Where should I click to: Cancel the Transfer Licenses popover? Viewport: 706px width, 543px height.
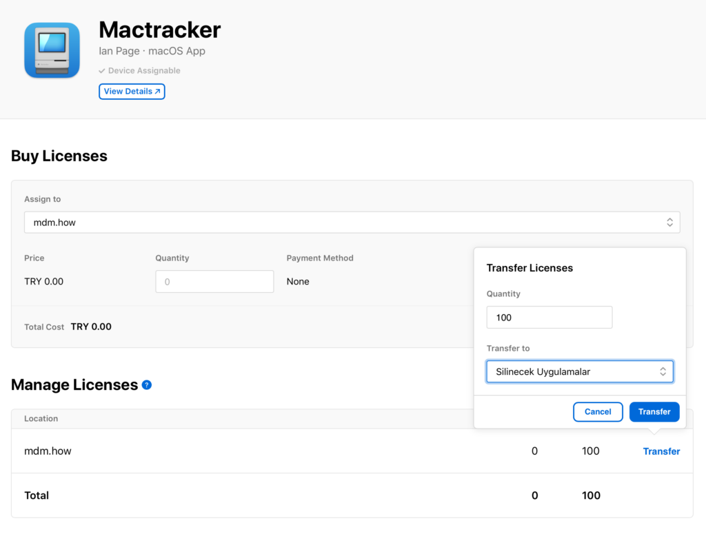(598, 411)
